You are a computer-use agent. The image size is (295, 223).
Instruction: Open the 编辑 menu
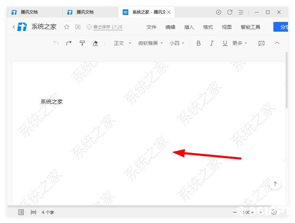point(170,27)
